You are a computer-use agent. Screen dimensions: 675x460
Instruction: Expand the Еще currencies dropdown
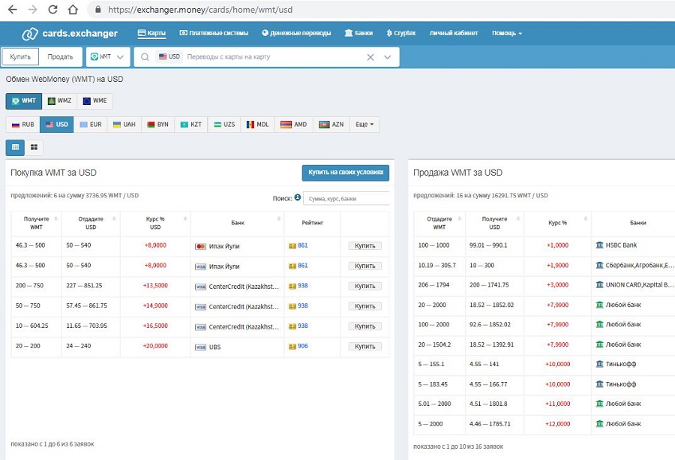[x=364, y=125]
